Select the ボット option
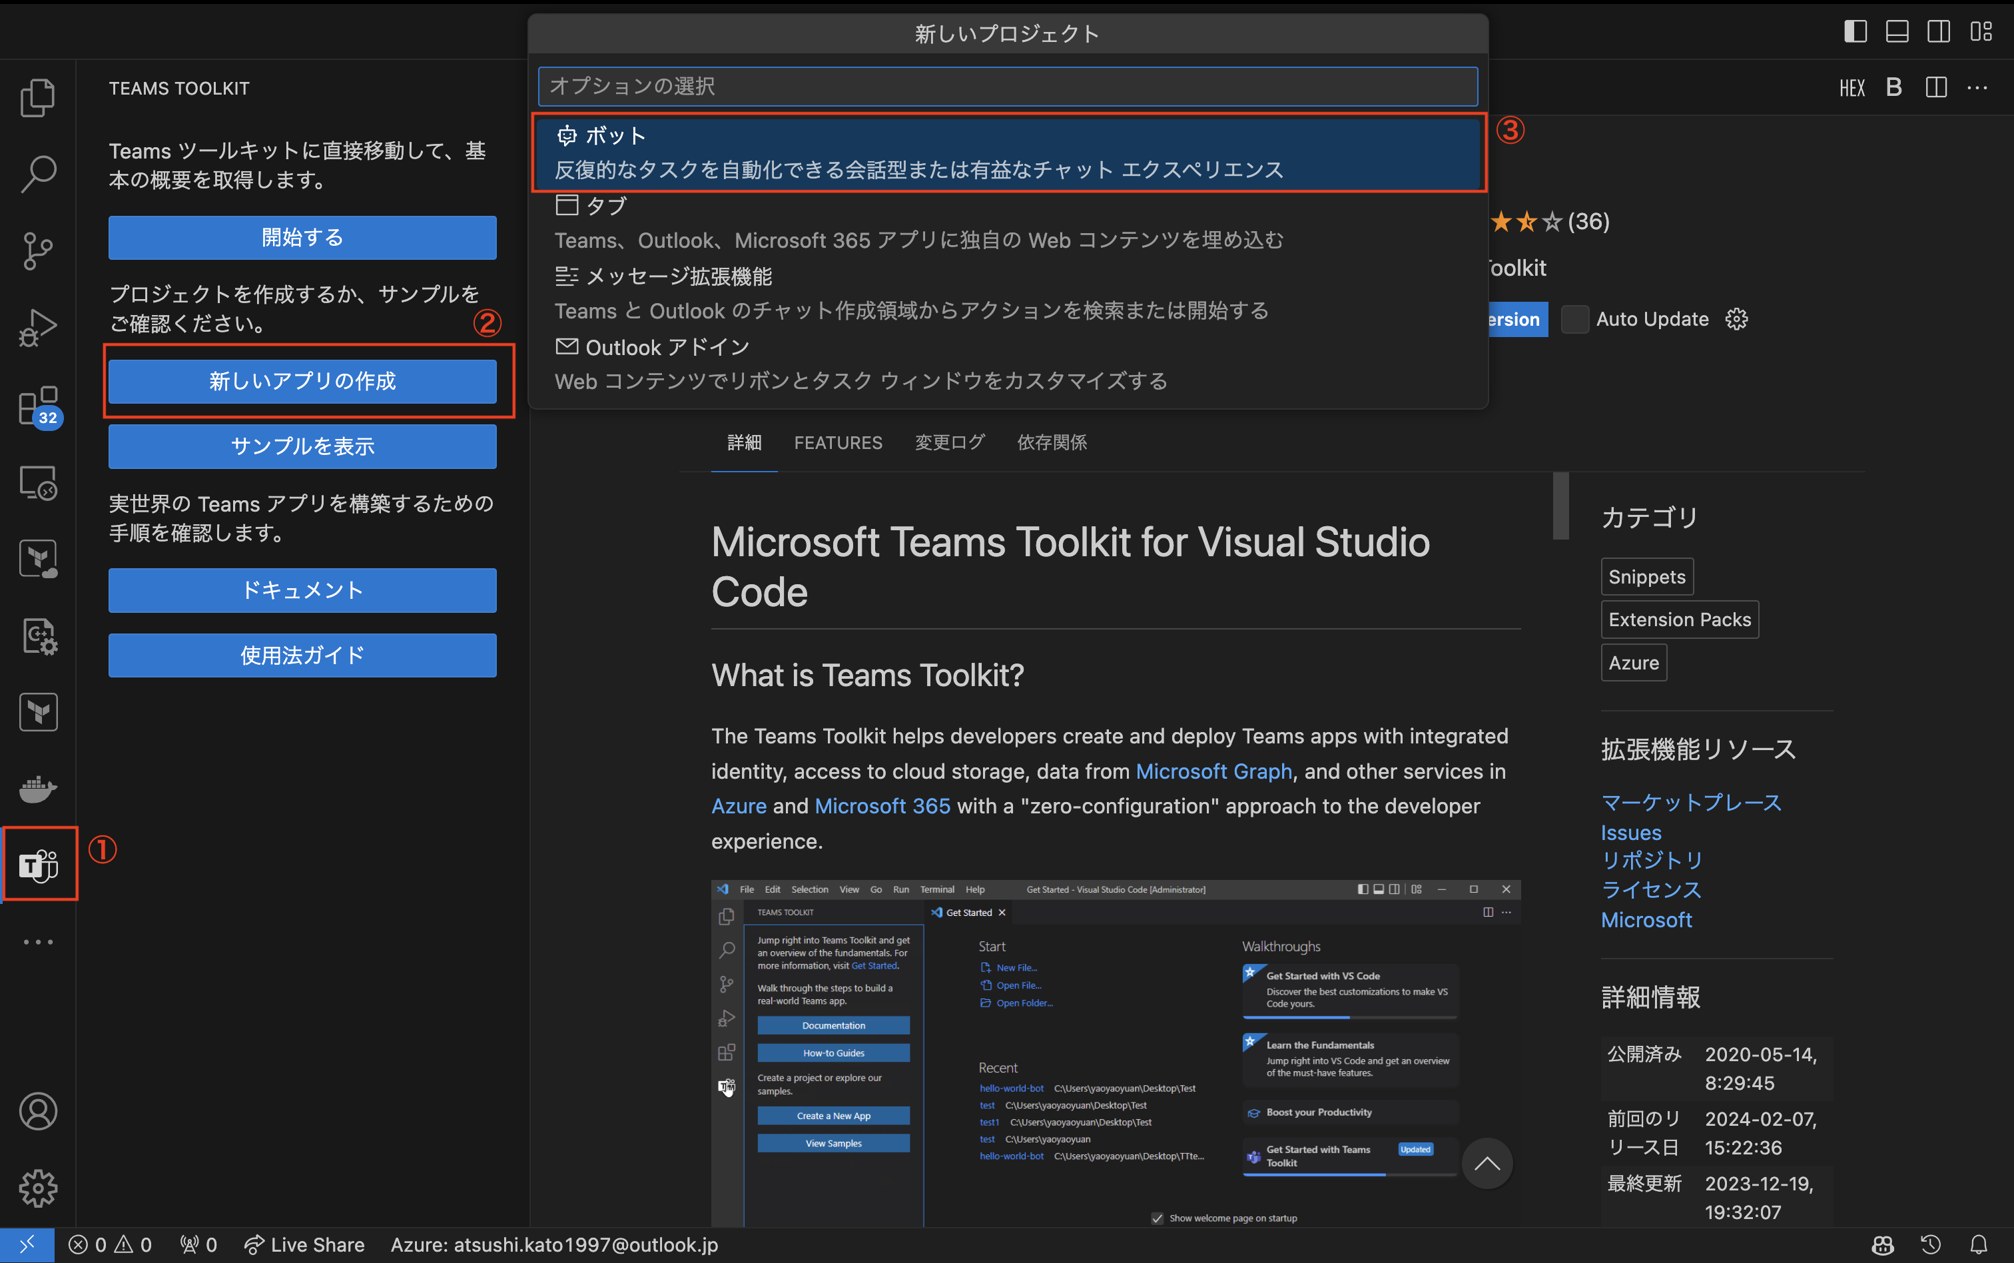This screenshot has height=1263, width=2014. 1008,153
